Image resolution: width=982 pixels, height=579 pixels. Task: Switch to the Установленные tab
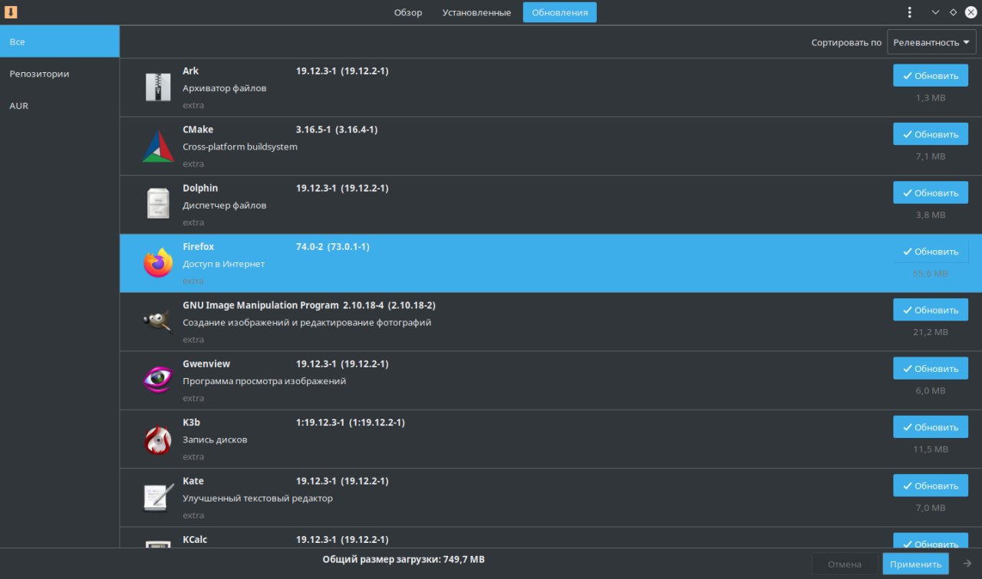coord(476,12)
